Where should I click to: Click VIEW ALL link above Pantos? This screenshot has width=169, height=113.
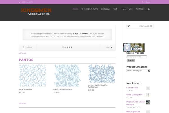pos(23,53)
